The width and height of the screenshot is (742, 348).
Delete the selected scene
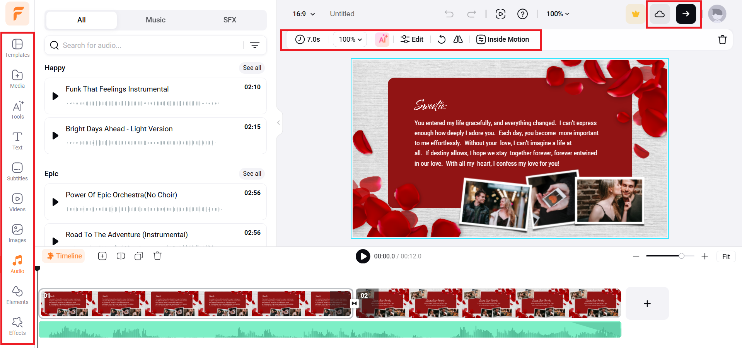pyautogui.click(x=722, y=39)
